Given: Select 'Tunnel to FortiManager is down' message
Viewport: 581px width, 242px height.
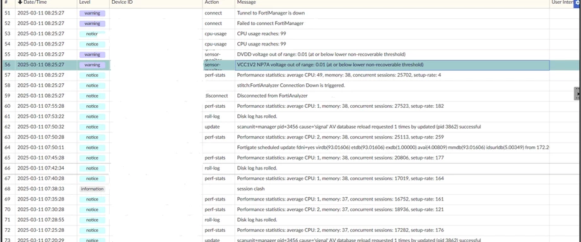Looking at the screenshot, I should coord(271,13).
